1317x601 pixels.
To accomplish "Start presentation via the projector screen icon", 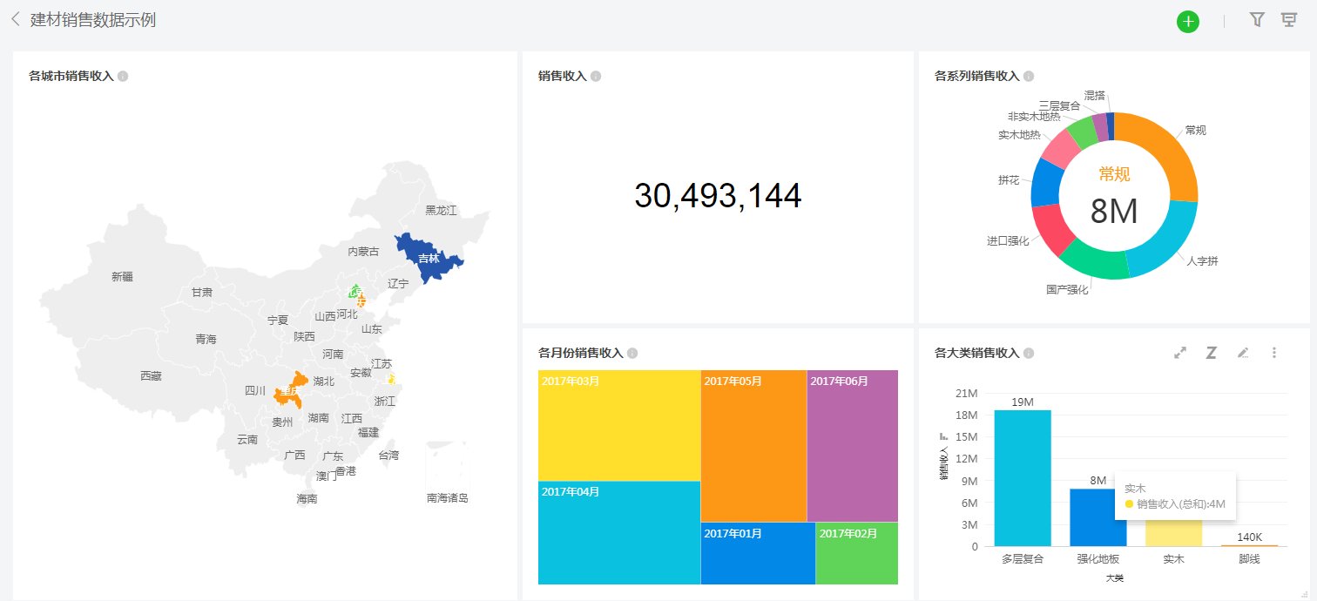I will click(1290, 19).
